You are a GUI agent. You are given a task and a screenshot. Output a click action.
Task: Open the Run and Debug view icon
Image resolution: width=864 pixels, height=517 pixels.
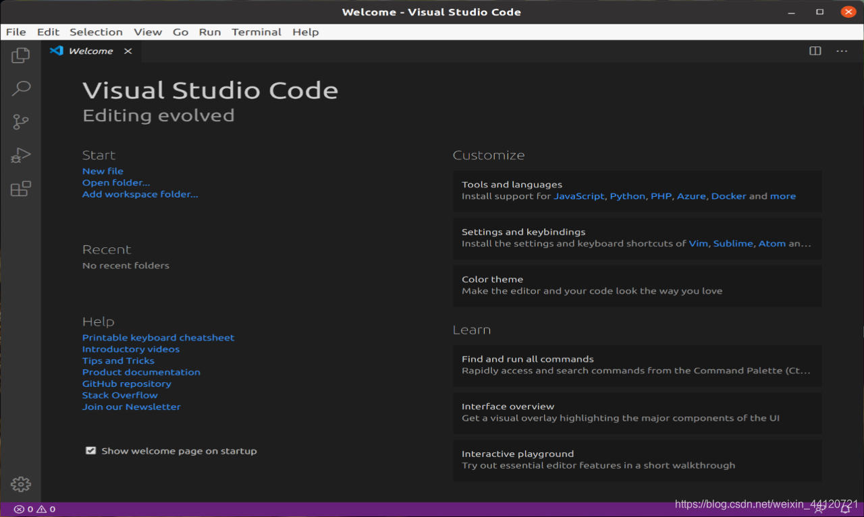click(20, 156)
